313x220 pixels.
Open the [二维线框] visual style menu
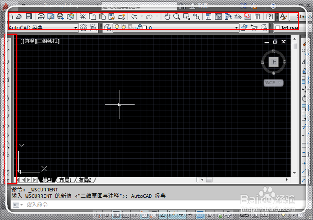(x=48, y=41)
